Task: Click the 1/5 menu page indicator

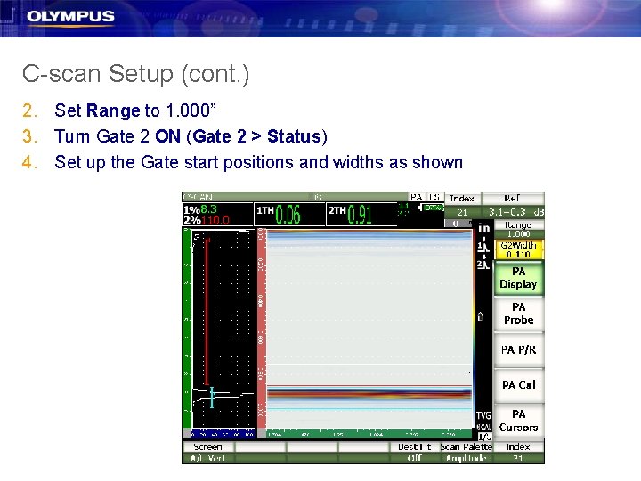Action: coord(485,436)
